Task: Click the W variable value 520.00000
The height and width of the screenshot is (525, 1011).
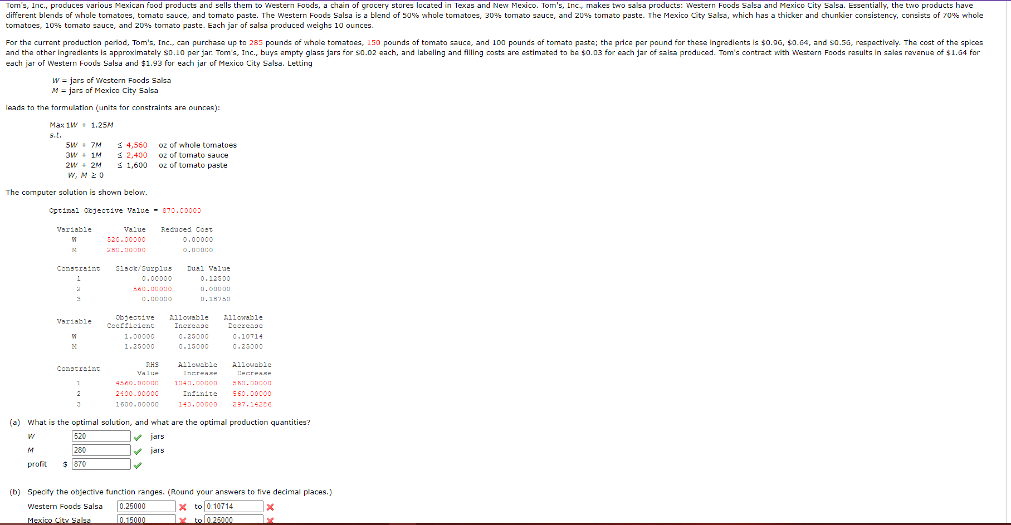Action: point(126,240)
